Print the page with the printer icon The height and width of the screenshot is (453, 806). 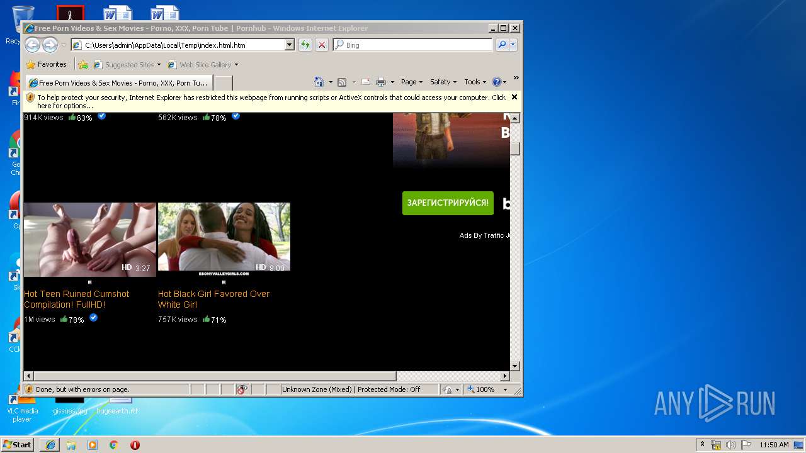(x=381, y=82)
